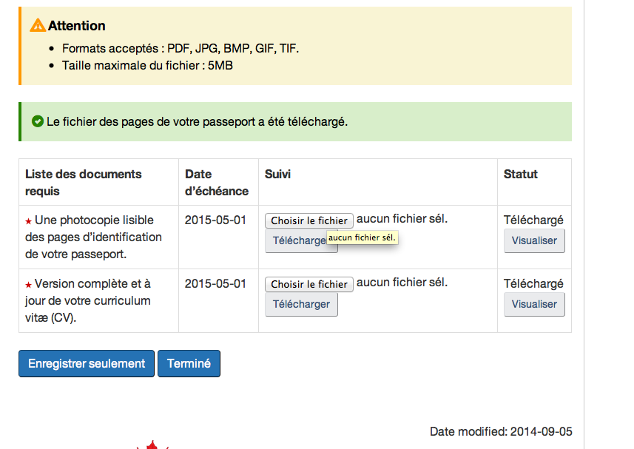Click the Enregistrer seulement button
Screen dimensions: 634x449
(x=87, y=363)
